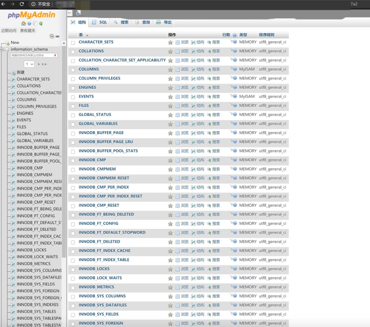Click the browser forward arrow
Image resolution: width=370 pixels, height=327 pixels.
pyautogui.click(x=13, y=4)
